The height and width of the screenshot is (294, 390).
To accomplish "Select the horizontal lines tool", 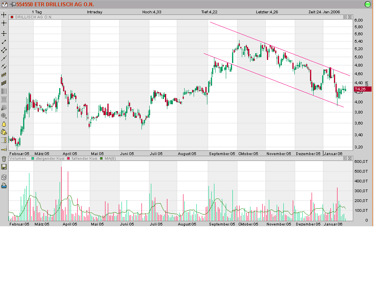I will click(x=4, y=99).
